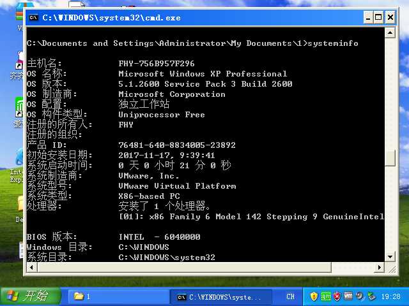The width and height of the screenshot is (409, 306).
Task: Click BIOS version value INTEL - 6040000
Action: (159, 237)
